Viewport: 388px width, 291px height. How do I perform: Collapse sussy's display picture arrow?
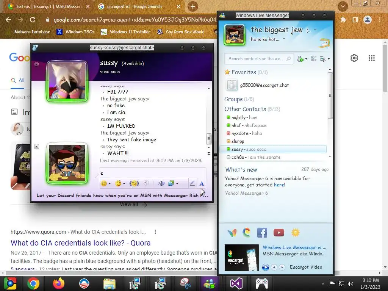coord(37,64)
